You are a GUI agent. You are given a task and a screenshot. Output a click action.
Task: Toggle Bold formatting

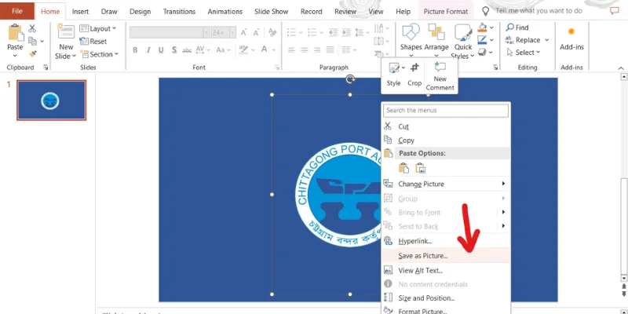[135, 50]
